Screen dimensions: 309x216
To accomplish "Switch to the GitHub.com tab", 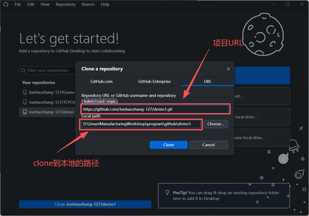I will 102,81.
